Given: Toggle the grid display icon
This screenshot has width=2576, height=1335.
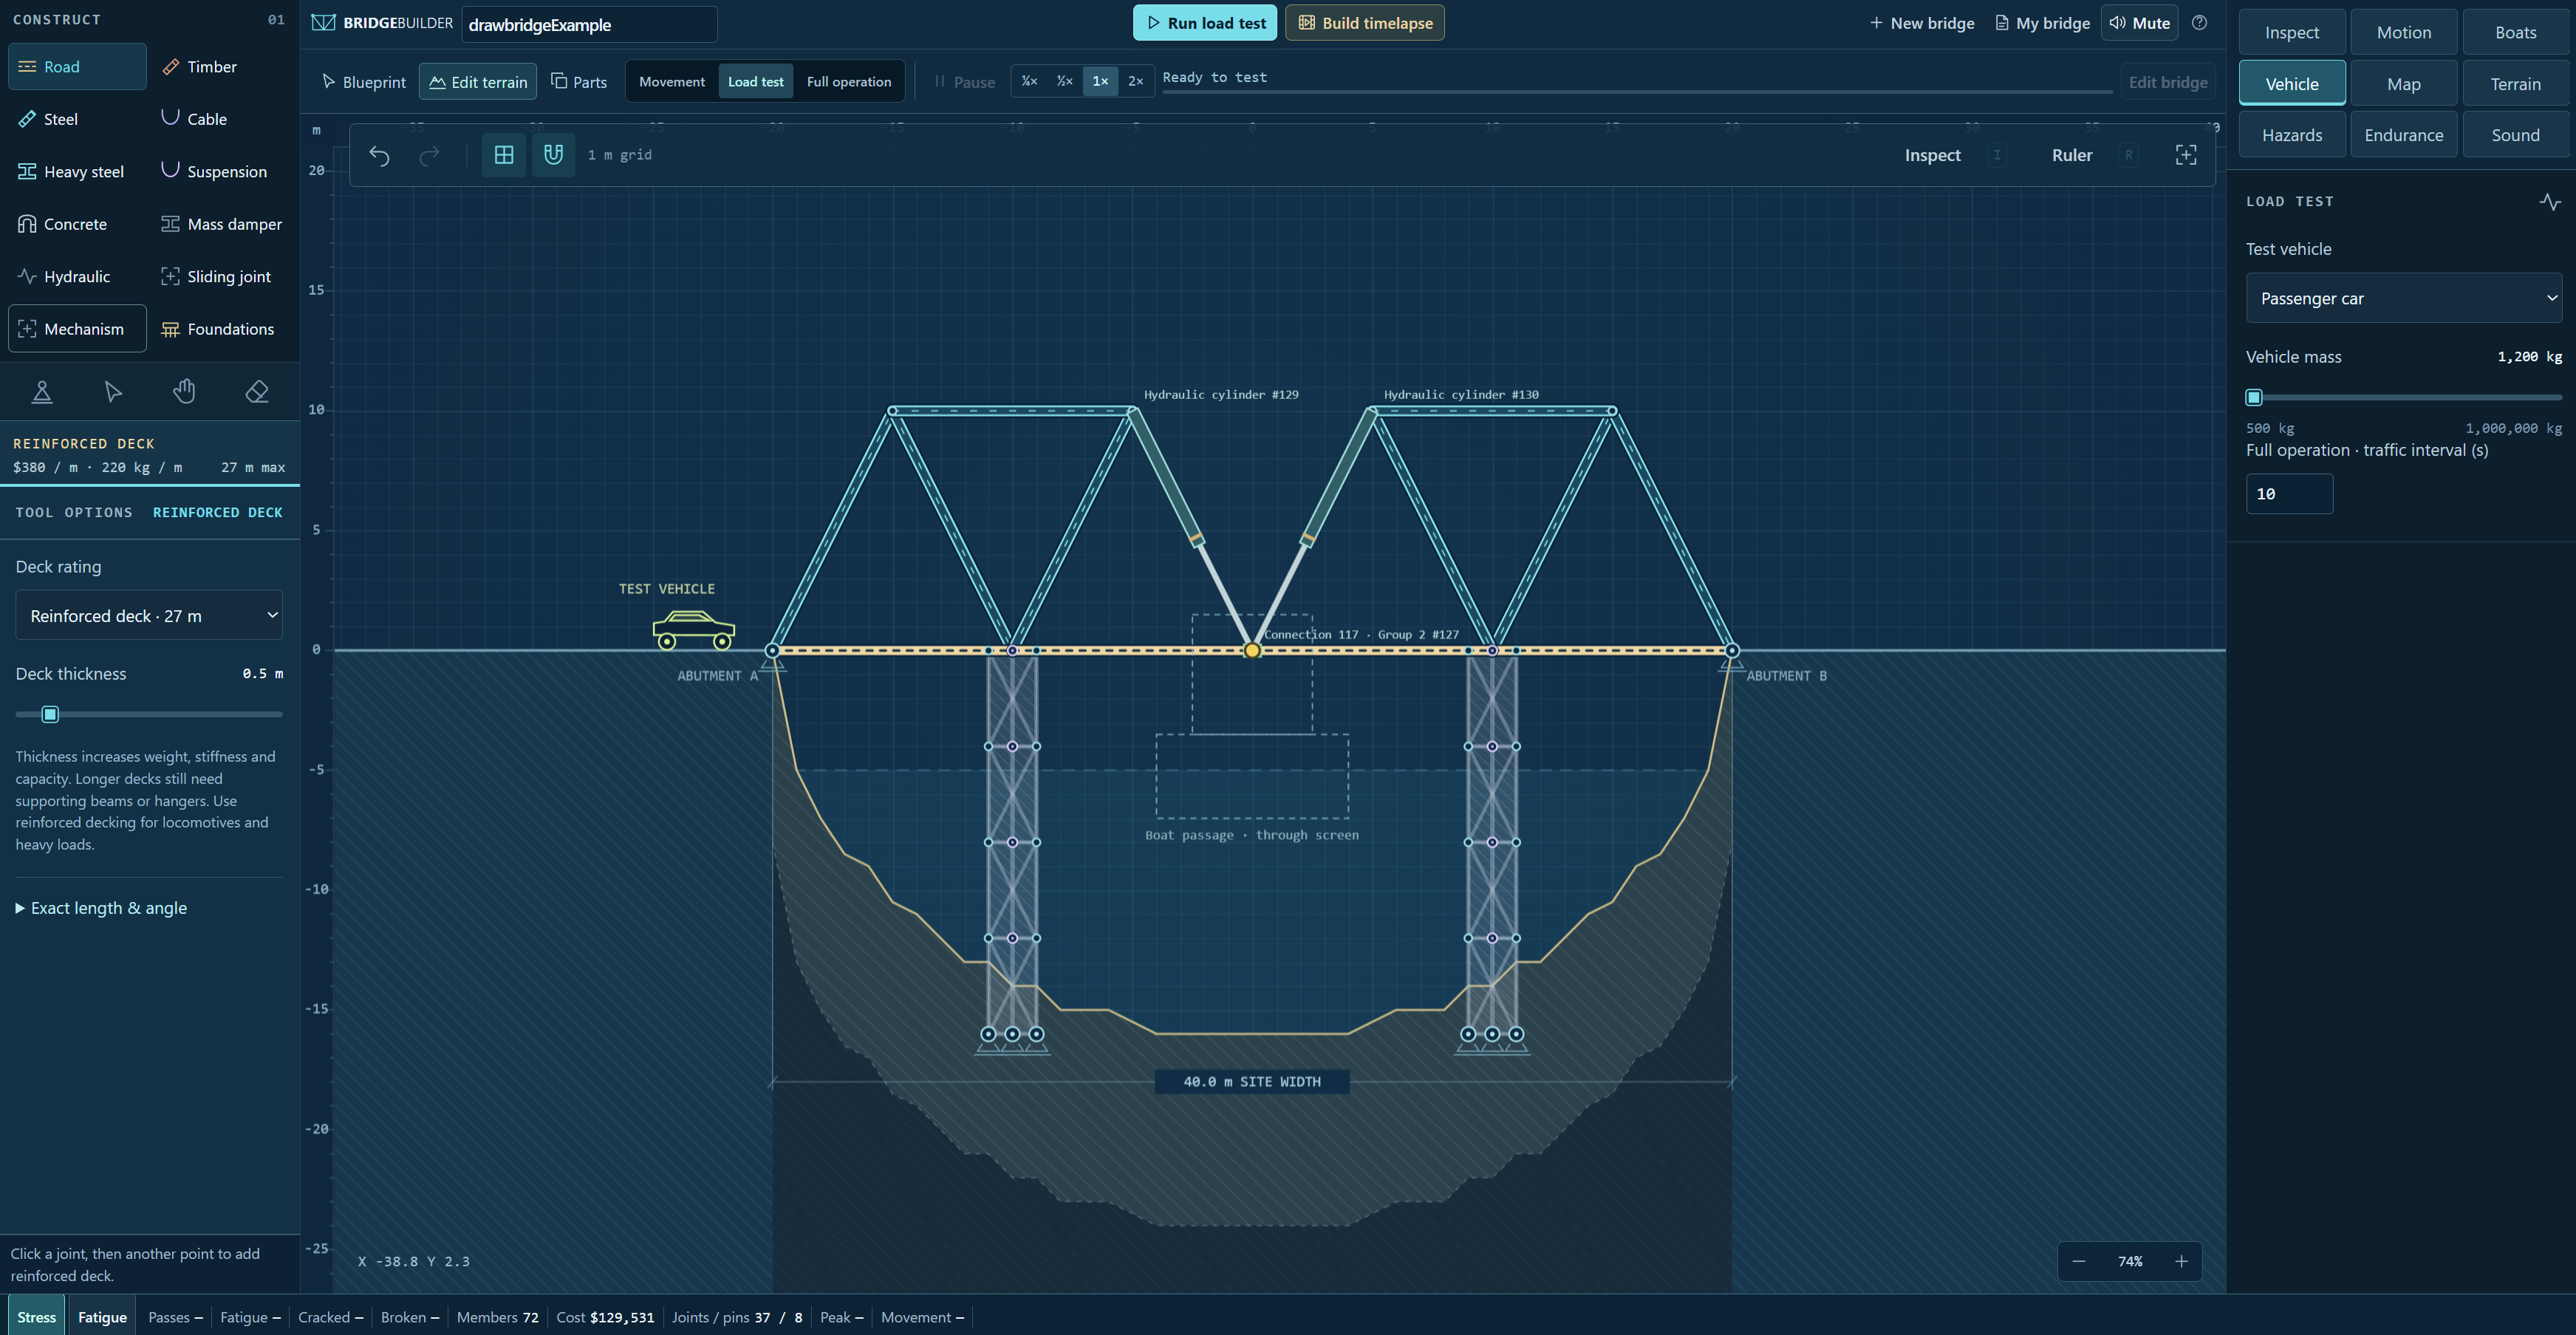Looking at the screenshot, I should coord(504,155).
